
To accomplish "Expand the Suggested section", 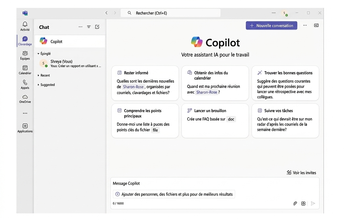I will point(38,85).
